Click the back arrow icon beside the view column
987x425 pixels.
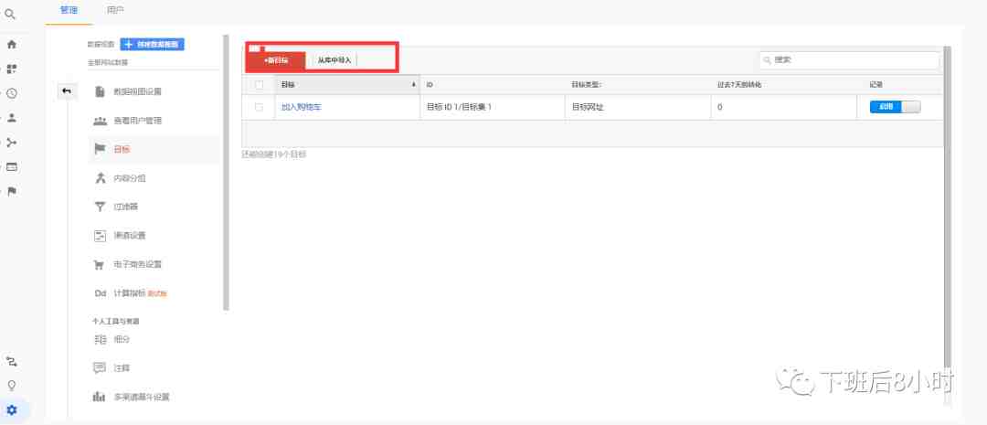pyautogui.click(x=67, y=91)
